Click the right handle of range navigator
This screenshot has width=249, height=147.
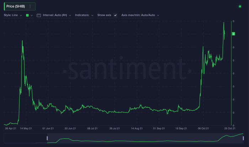243,138
